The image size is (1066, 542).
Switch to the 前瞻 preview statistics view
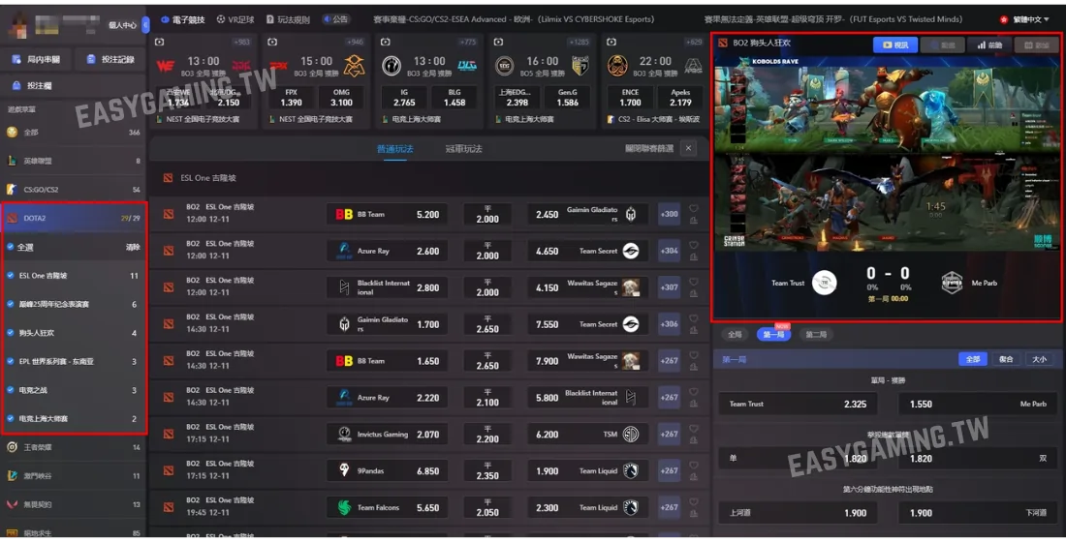pos(989,45)
